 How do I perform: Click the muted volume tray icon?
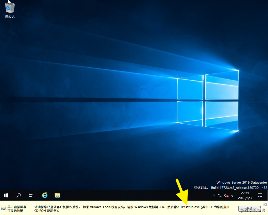[226, 196]
